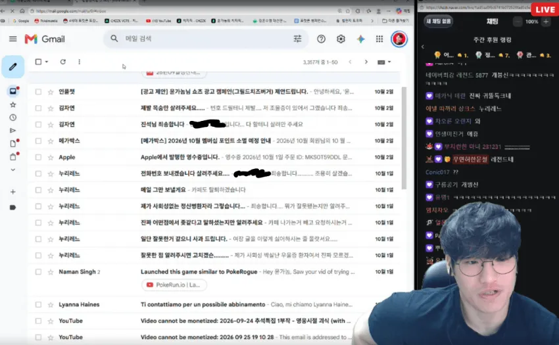
Task: Stop loading the page in the browser
Action: pos(12,11)
